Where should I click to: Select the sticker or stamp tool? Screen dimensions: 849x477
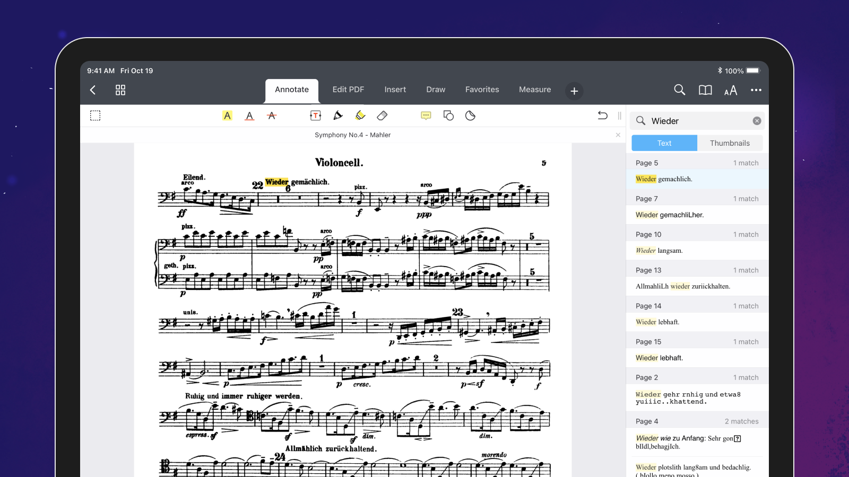(x=470, y=116)
